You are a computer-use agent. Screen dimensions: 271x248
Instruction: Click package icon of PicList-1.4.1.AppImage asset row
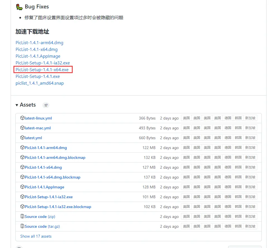click(22, 187)
